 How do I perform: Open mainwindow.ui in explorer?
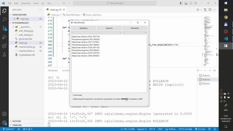[x=27, y=51]
